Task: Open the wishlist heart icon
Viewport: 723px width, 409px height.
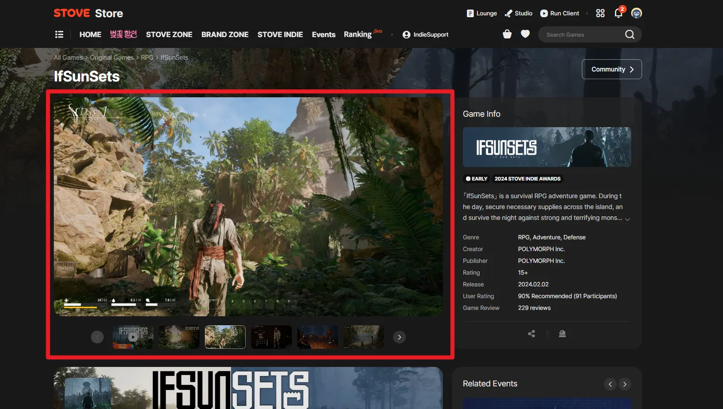Action: tap(525, 34)
